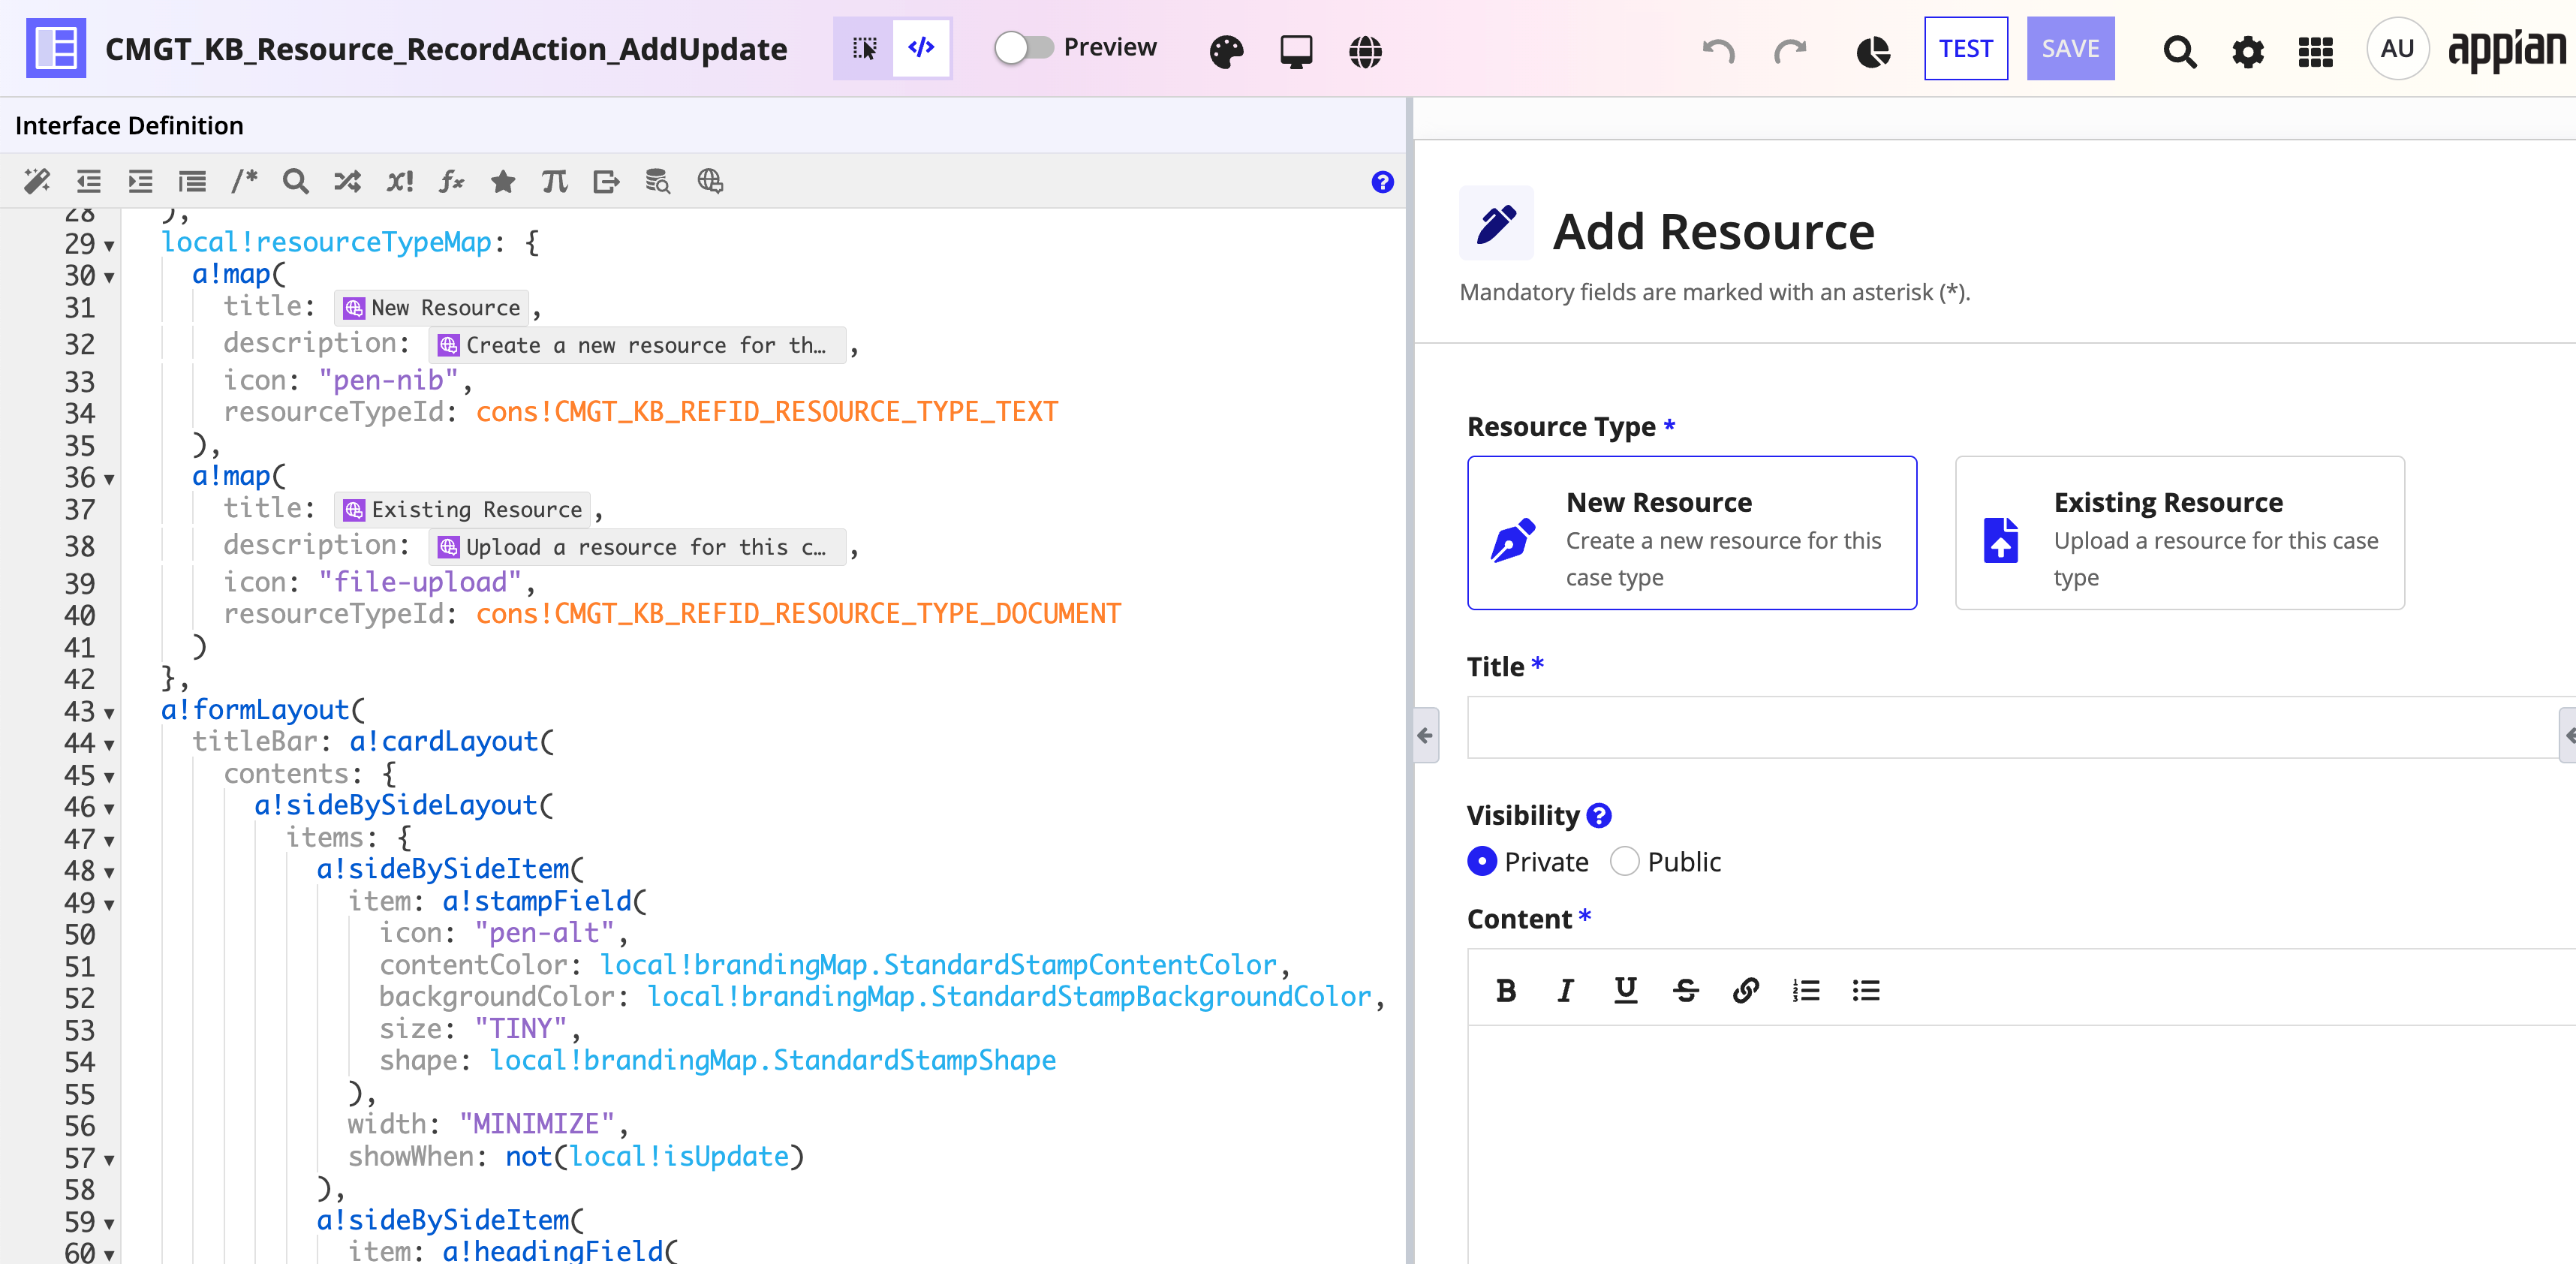Click the 'Upload a resource' description chip
This screenshot has width=2576, height=1264.
coord(637,548)
